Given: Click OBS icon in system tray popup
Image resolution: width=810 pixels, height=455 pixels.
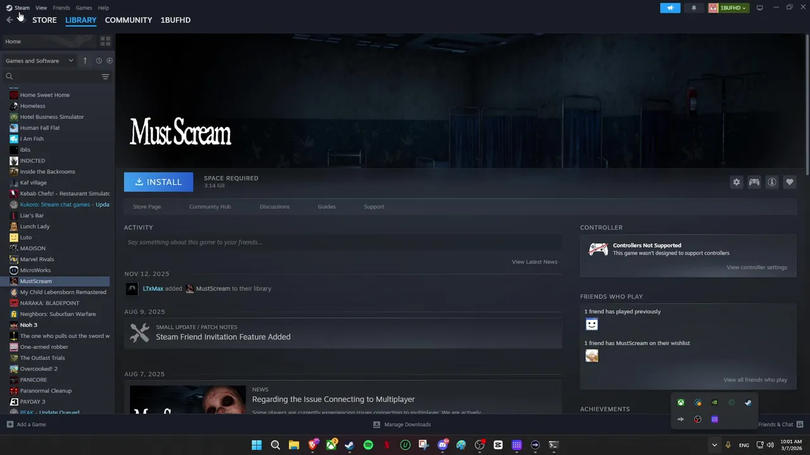Looking at the screenshot, I should tap(697, 419).
